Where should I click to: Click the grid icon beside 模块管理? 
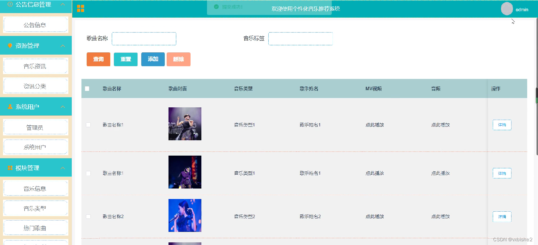point(10,168)
